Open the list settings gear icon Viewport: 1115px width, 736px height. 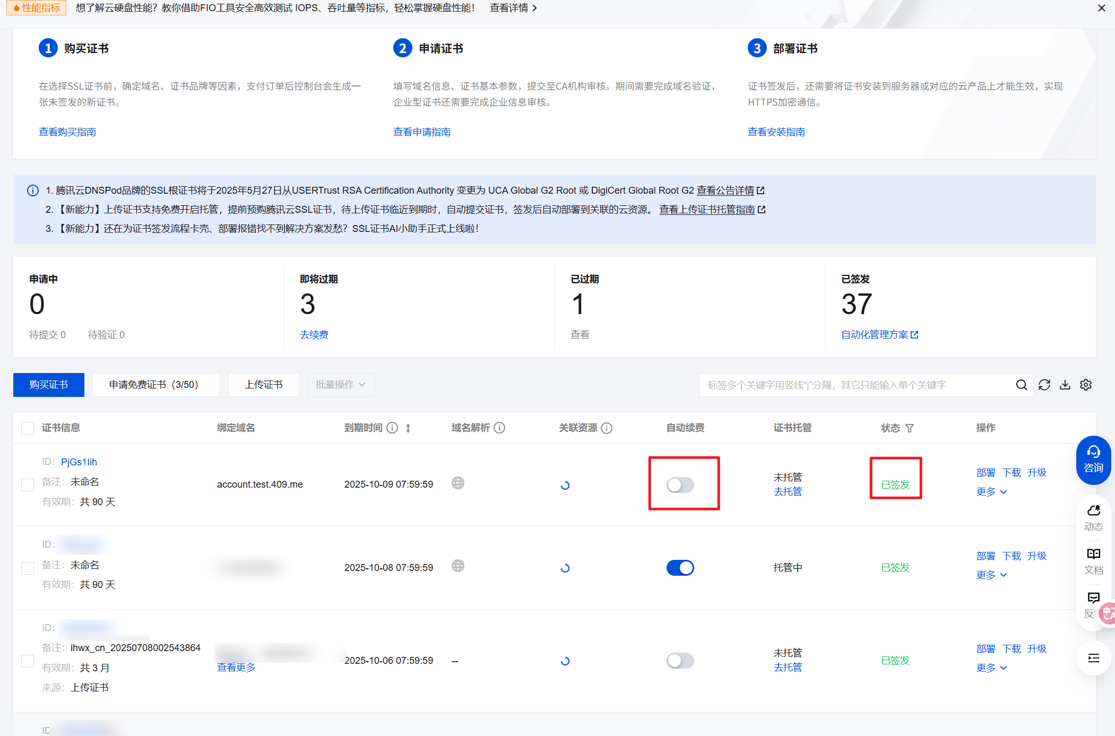(1085, 385)
